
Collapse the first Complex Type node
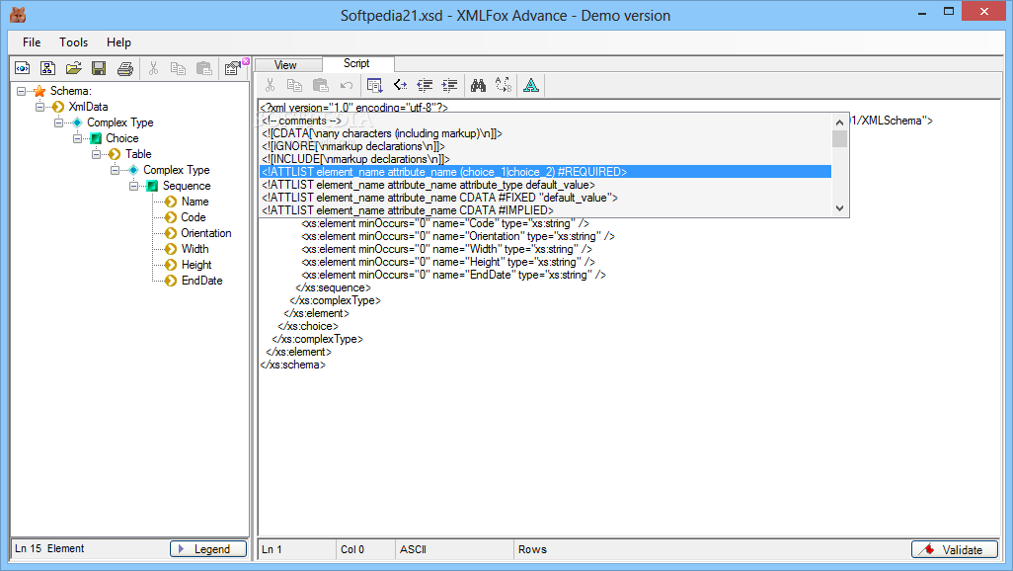pos(59,122)
